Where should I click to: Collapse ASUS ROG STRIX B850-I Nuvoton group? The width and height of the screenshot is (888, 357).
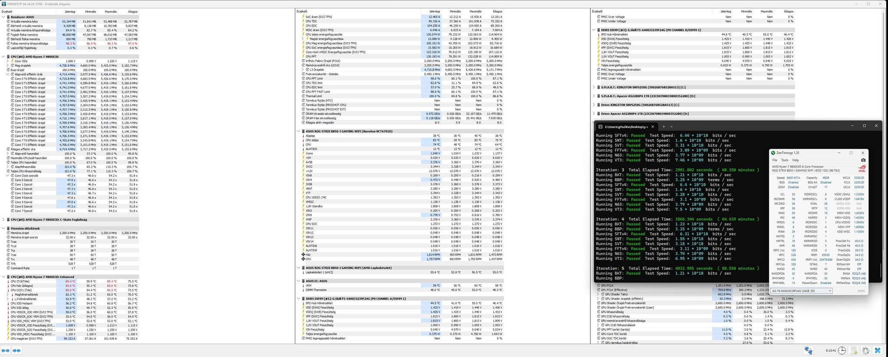[x=298, y=131]
